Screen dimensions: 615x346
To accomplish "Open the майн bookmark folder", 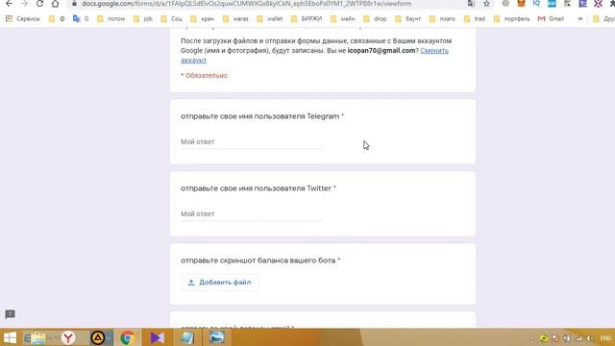I will coord(343,18).
